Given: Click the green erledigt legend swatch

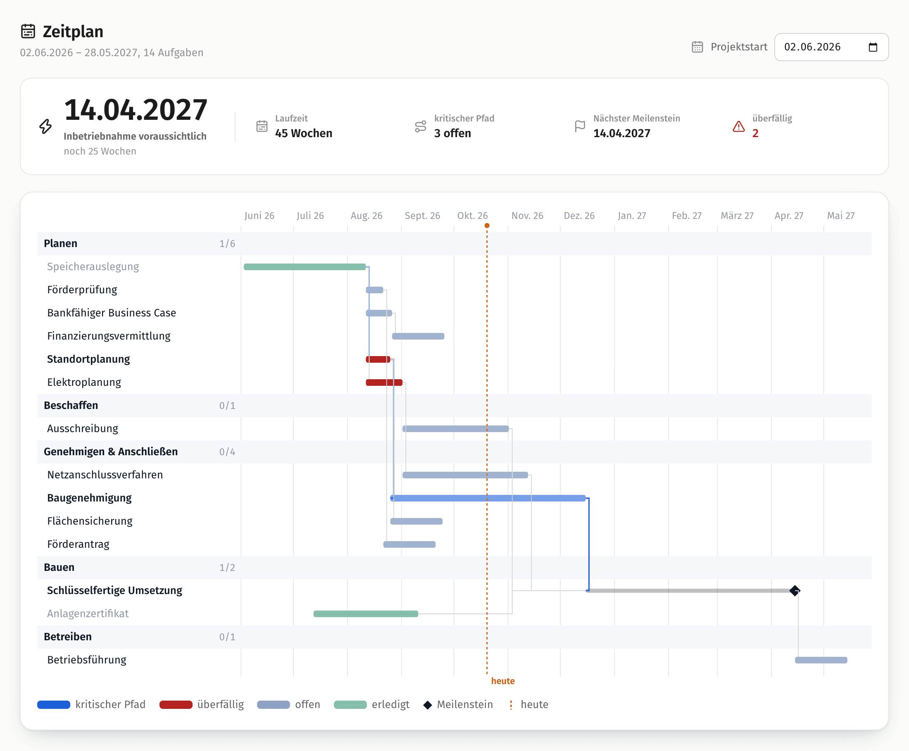Looking at the screenshot, I should coord(350,705).
